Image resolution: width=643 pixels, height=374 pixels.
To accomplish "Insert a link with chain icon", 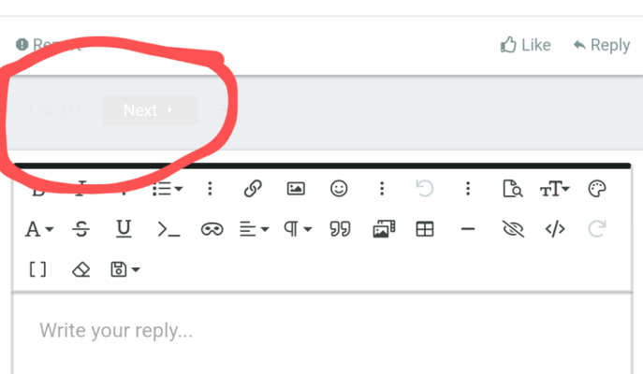I will [x=253, y=189].
